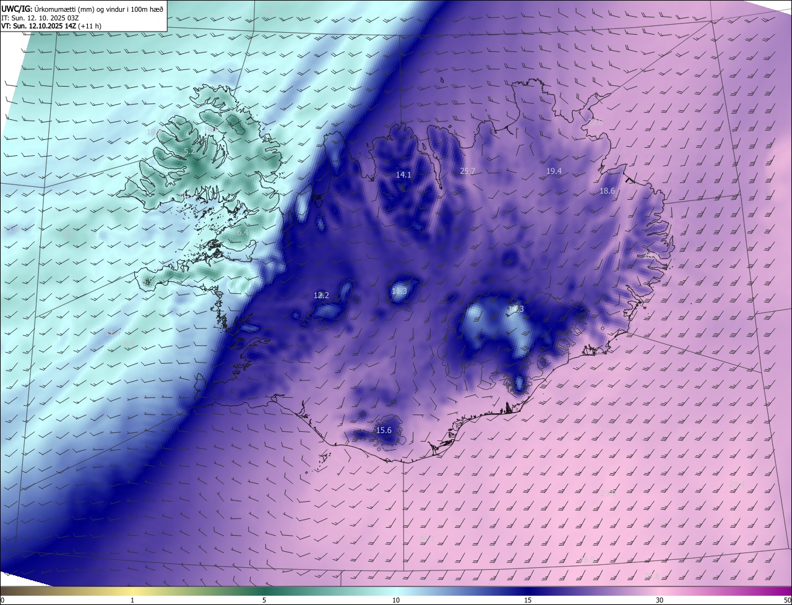Click the 0 tick on the color scale
This screenshot has height=605, width=792.
(x=2, y=600)
